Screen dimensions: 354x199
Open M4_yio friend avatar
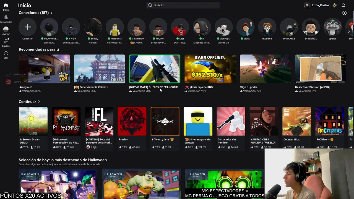[158, 27]
